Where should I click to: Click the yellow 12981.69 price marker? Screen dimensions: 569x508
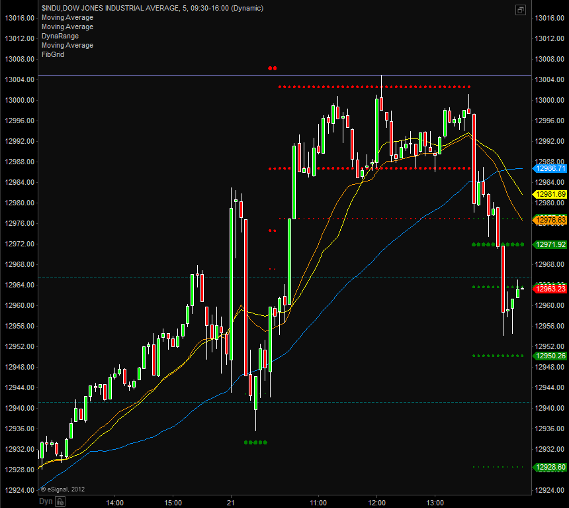(x=550, y=194)
